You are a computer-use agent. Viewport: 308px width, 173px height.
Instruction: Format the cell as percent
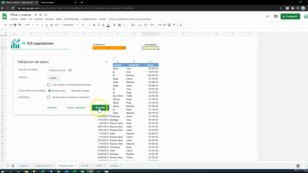click(42, 25)
